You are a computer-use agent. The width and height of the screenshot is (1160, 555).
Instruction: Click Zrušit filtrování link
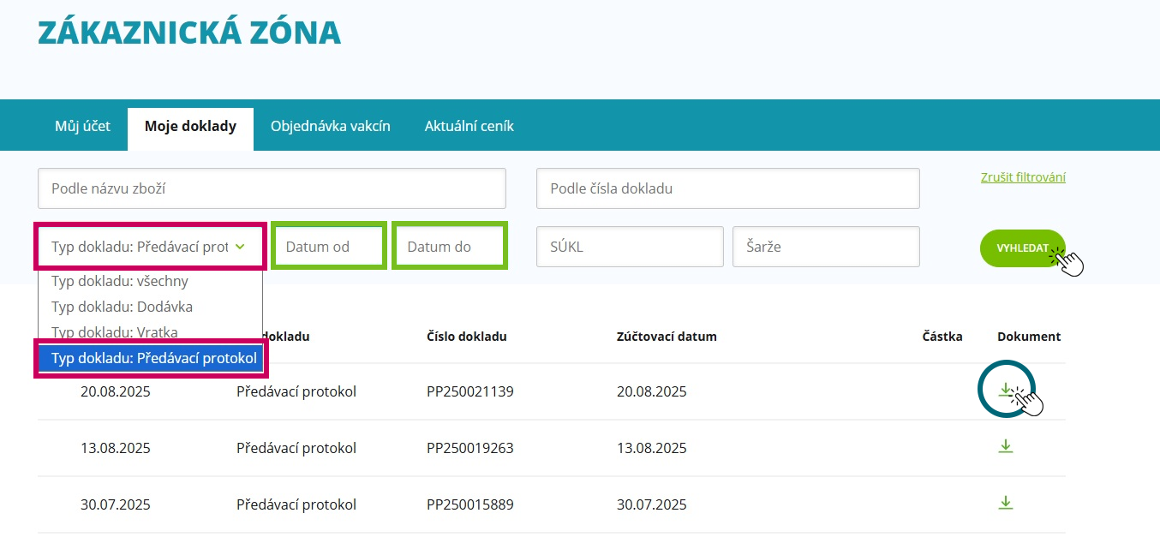(1022, 178)
